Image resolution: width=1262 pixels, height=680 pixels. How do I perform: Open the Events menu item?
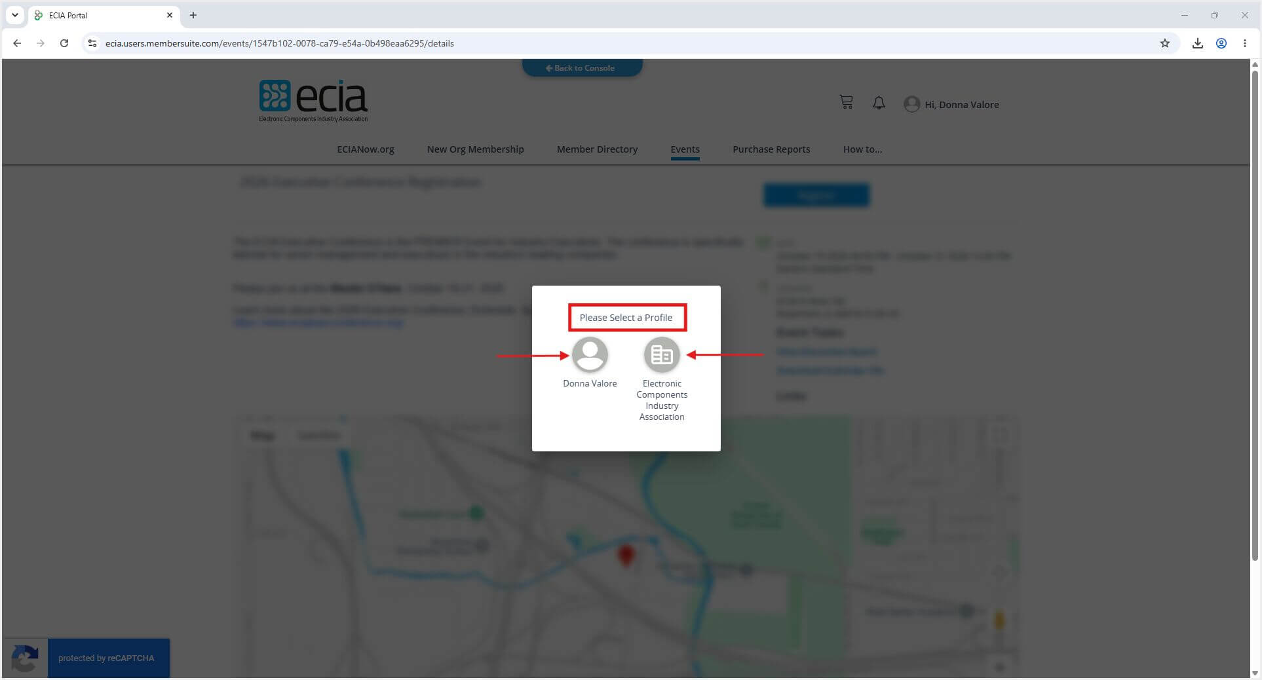coord(685,149)
